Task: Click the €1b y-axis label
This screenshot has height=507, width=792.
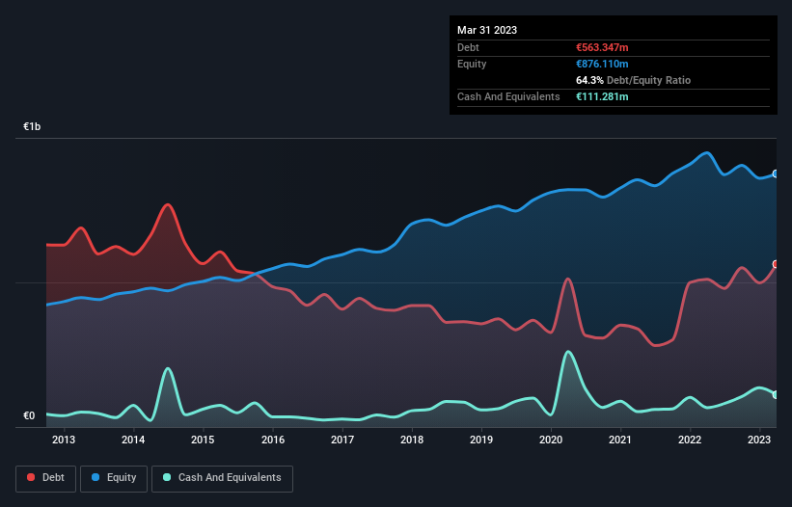Action: pos(32,126)
